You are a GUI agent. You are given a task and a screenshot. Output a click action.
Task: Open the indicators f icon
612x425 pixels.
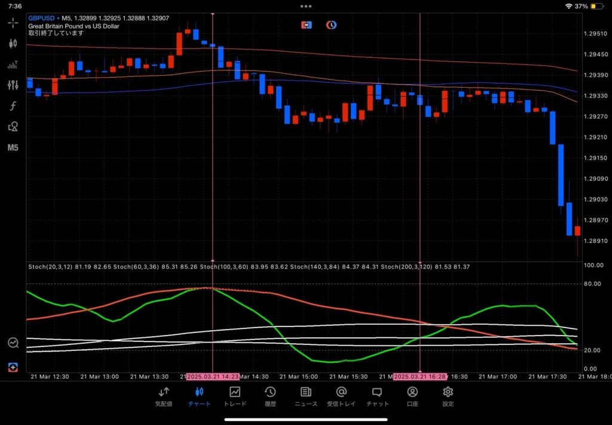click(13, 106)
